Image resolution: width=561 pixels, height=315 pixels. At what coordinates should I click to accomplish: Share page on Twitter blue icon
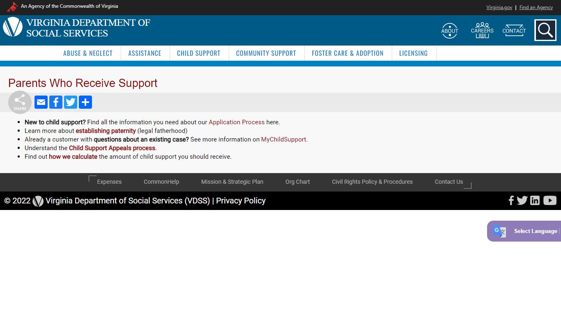click(x=71, y=102)
